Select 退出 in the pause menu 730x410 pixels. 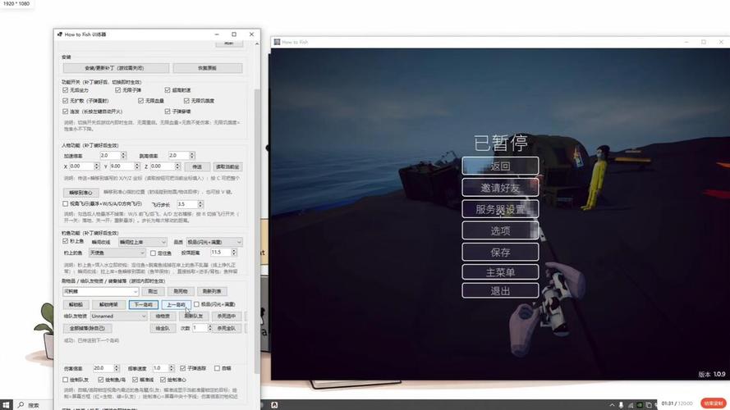[x=500, y=291]
